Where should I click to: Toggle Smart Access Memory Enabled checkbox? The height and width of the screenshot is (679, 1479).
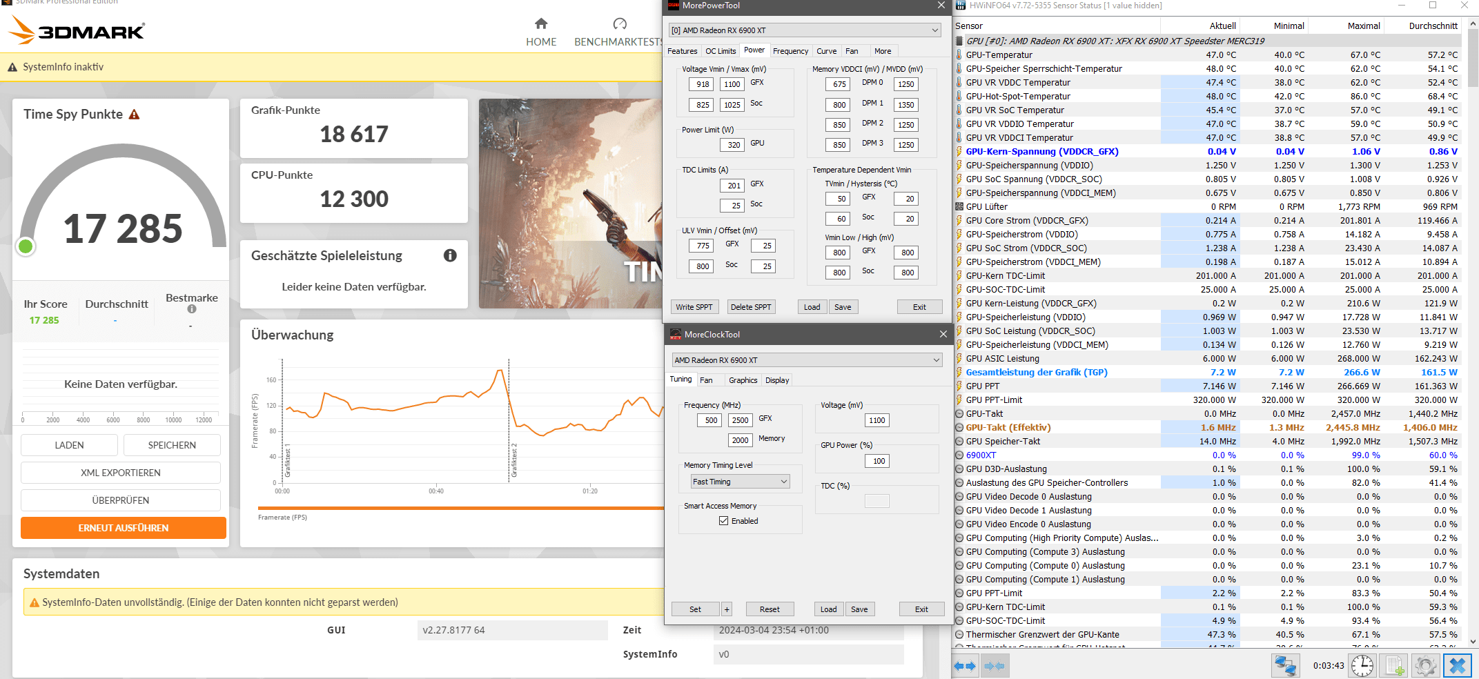tap(724, 521)
